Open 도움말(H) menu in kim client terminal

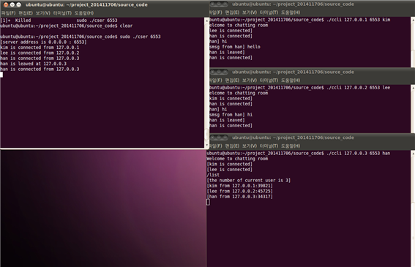coord(291,12)
